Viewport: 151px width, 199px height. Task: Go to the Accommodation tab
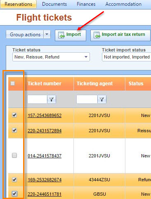click(x=123, y=4)
